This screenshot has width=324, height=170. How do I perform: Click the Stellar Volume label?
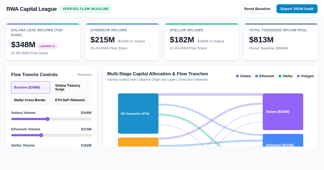click(x=23, y=145)
